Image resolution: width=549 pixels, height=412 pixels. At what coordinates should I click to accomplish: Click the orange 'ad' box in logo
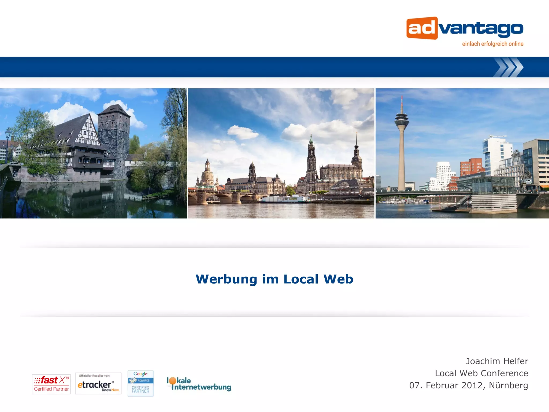[422, 28]
